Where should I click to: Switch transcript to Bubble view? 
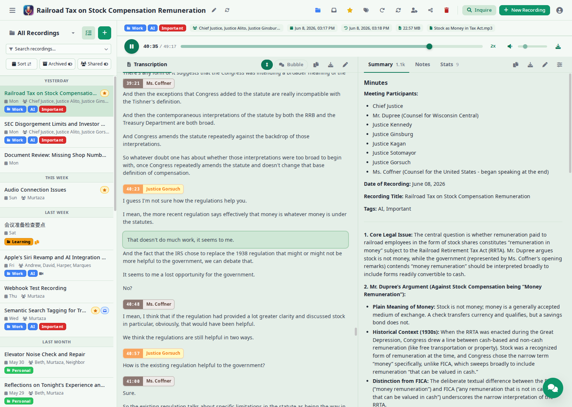click(x=291, y=65)
